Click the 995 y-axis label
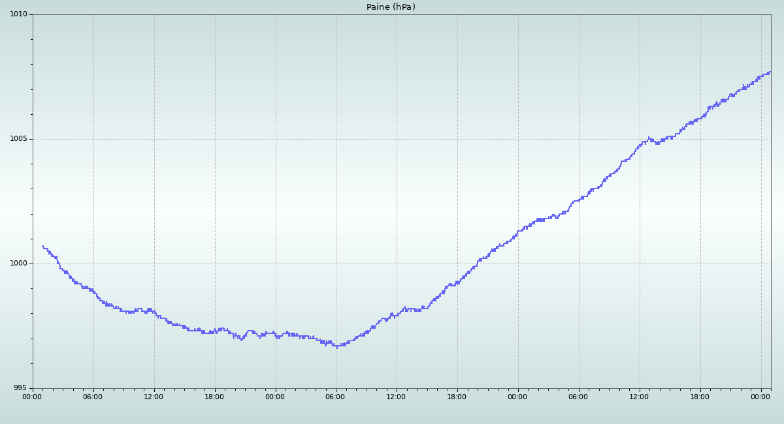 pos(21,388)
